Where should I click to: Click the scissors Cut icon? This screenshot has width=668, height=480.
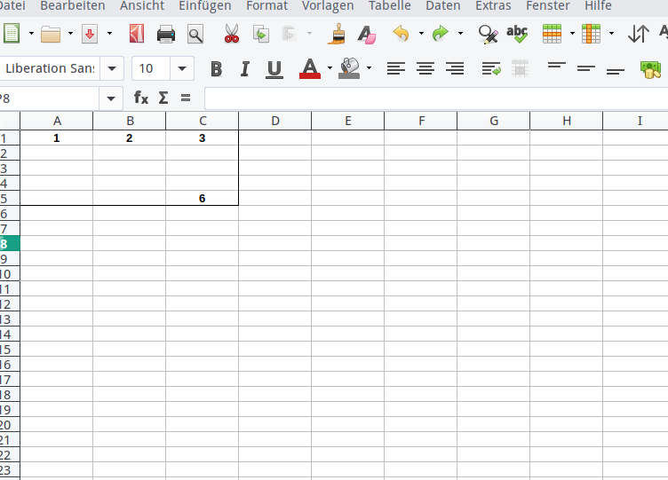(x=232, y=35)
